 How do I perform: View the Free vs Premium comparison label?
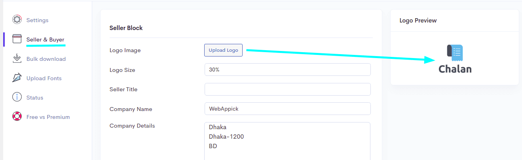pos(48,117)
